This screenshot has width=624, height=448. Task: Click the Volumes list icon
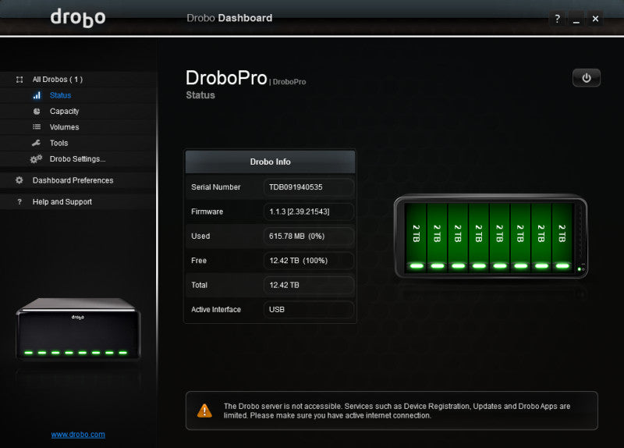point(37,127)
